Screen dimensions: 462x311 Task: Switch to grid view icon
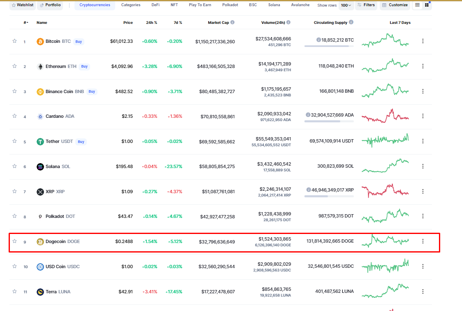click(427, 5)
